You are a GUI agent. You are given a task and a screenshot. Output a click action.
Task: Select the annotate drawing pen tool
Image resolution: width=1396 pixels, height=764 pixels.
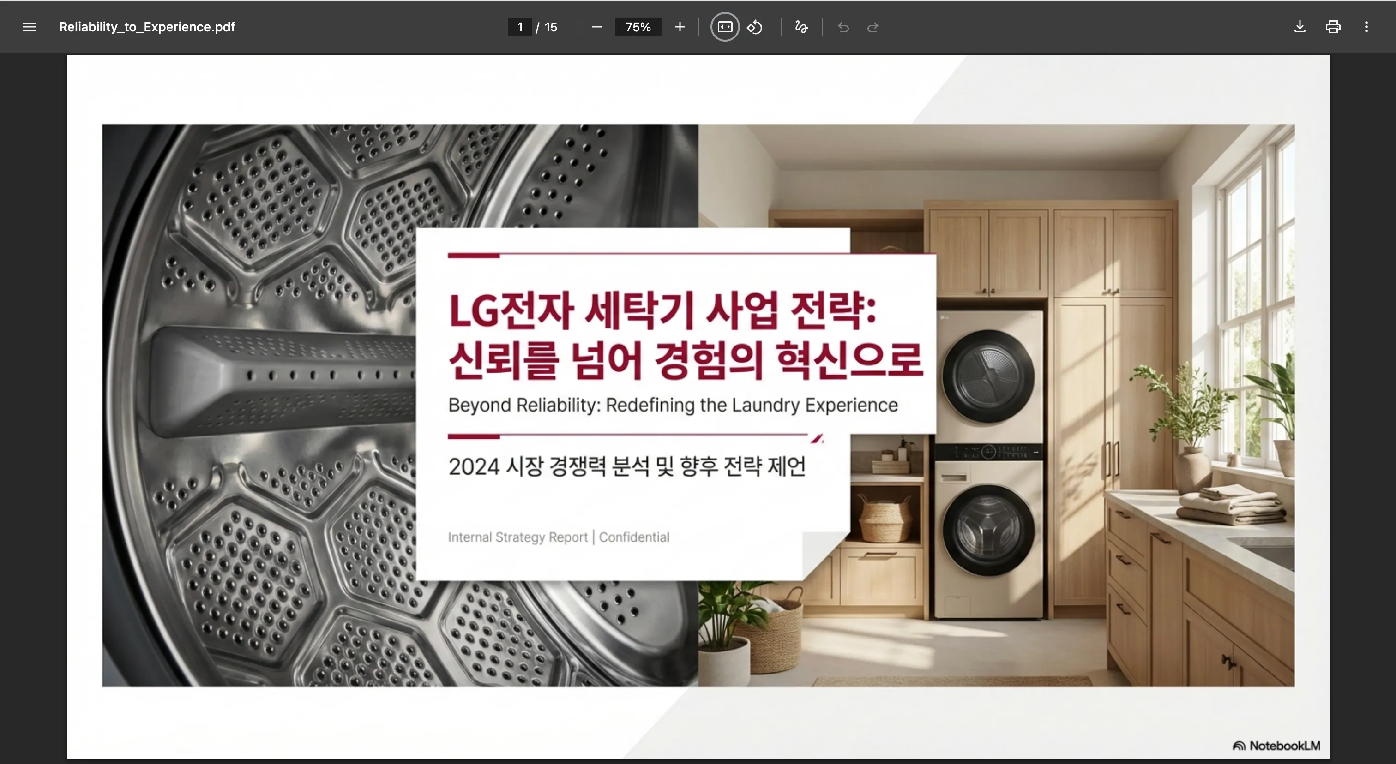[801, 27]
